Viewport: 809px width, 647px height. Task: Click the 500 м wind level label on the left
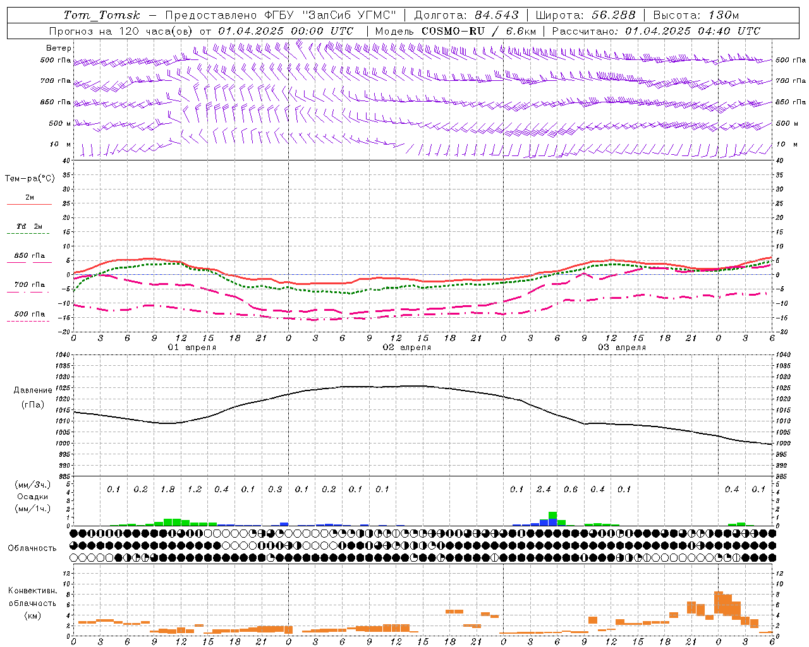60,124
